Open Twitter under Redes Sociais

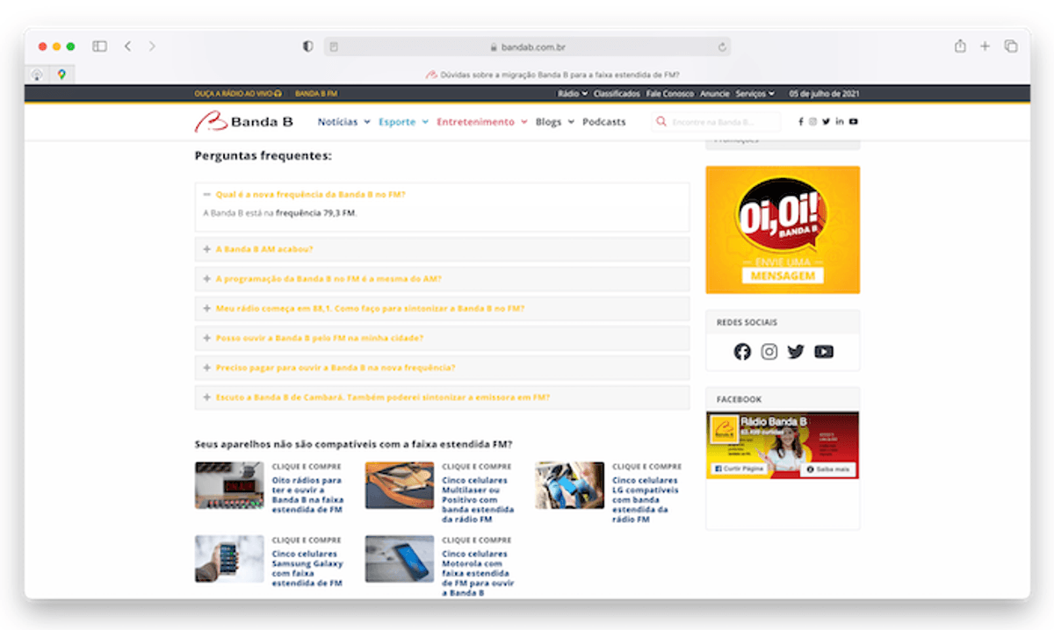click(796, 352)
